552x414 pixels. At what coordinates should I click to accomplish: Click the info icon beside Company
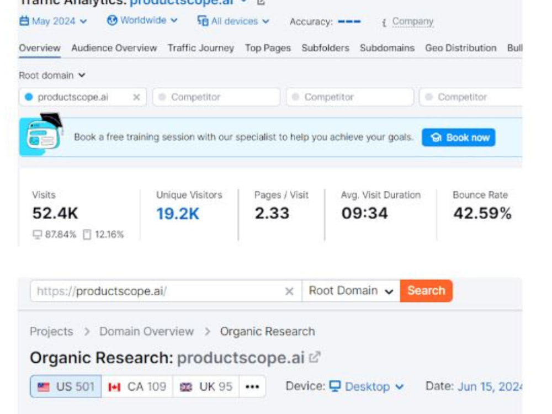(x=384, y=23)
